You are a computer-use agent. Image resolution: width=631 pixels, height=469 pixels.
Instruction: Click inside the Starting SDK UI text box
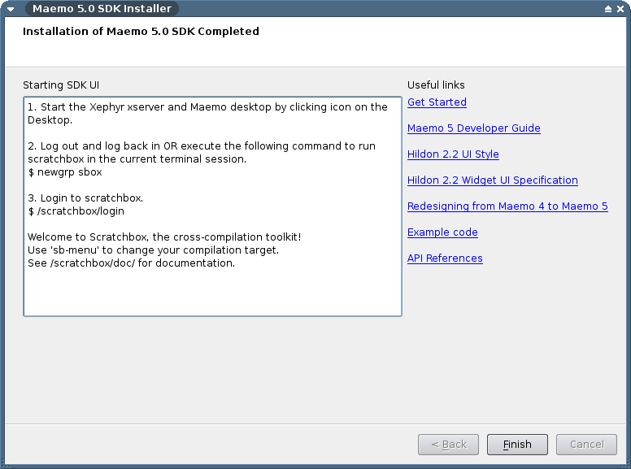pyautogui.click(x=212, y=206)
